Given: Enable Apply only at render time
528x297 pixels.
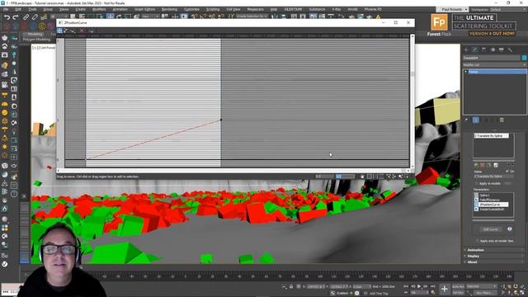Looking at the screenshot, I should pyautogui.click(x=478, y=241).
